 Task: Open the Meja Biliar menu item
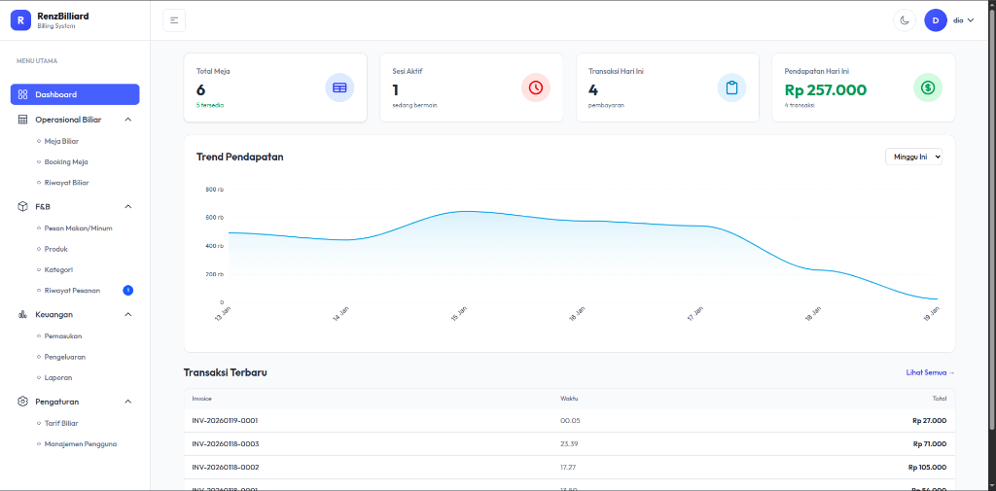[61, 141]
